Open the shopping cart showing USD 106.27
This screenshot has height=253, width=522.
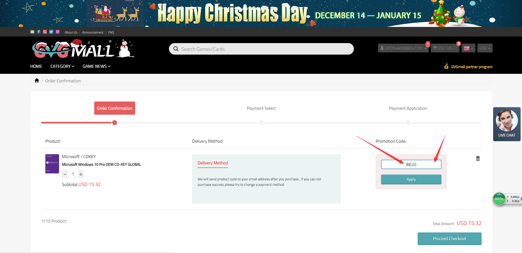(x=445, y=48)
